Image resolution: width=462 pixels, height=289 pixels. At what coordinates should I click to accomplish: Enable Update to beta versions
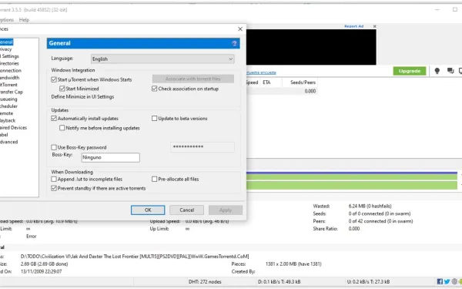point(154,118)
